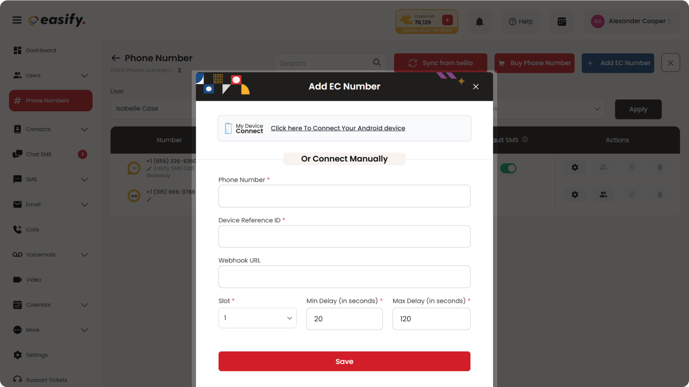
Task: Open the calendar icon in top bar
Action: [562, 21]
